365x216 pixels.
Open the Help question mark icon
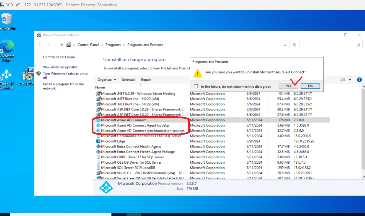[359, 80]
